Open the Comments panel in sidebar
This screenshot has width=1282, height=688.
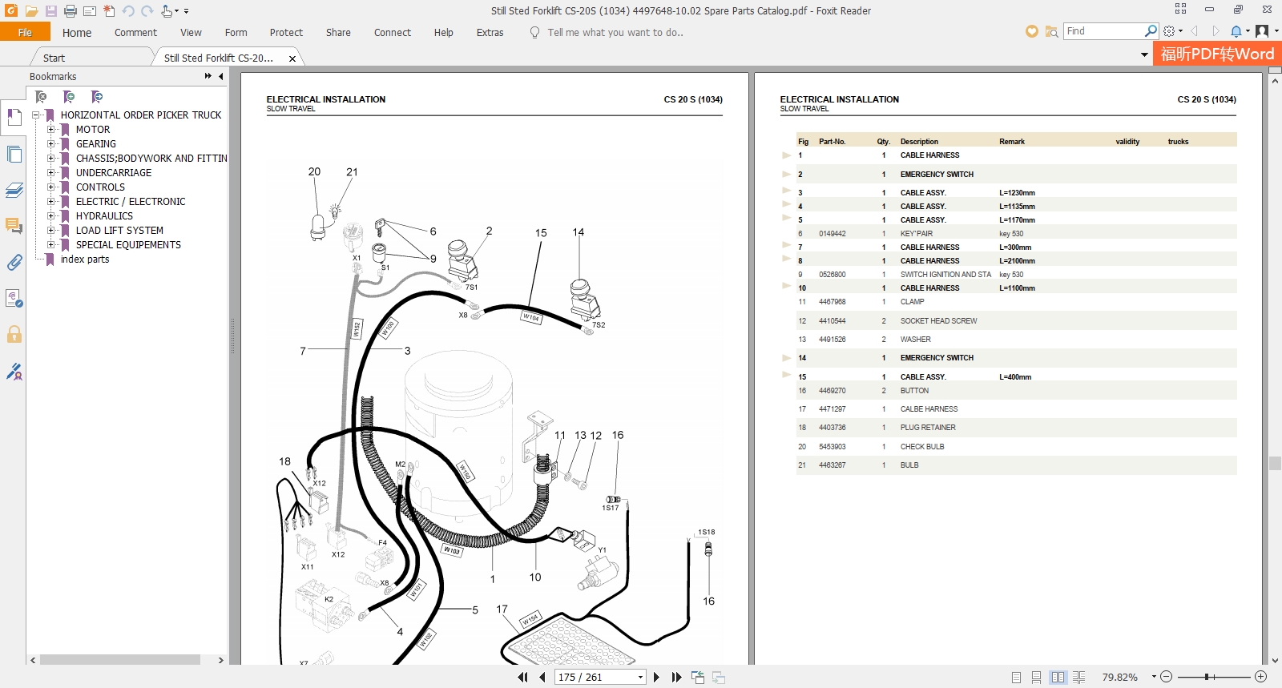tap(14, 226)
